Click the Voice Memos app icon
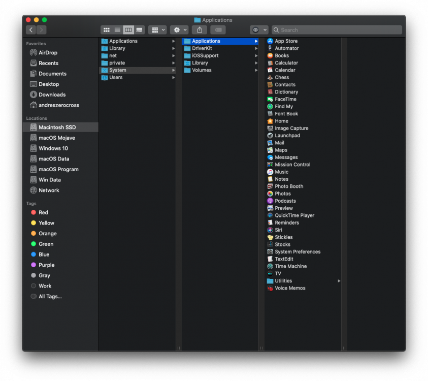This screenshot has width=428, height=381. pyautogui.click(x=270, y=288)
